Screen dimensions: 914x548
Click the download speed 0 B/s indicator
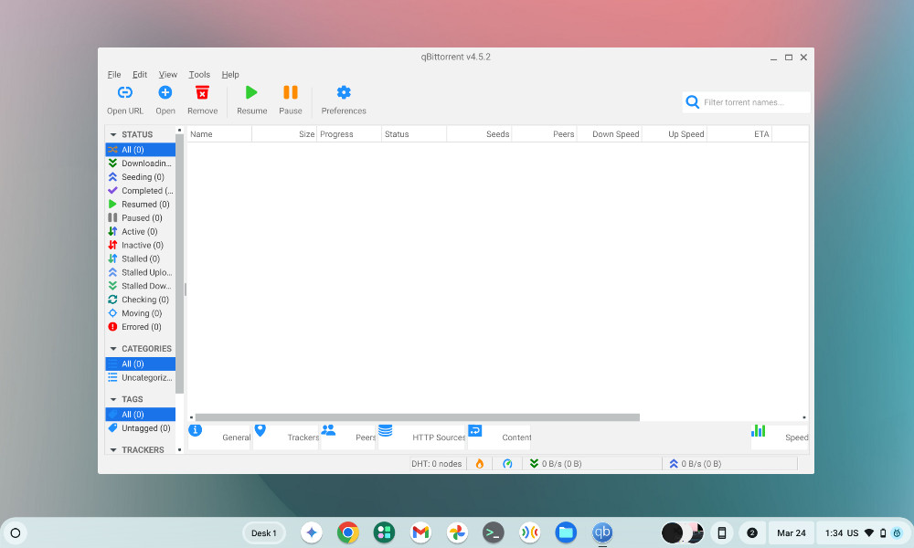click(591, 464)
